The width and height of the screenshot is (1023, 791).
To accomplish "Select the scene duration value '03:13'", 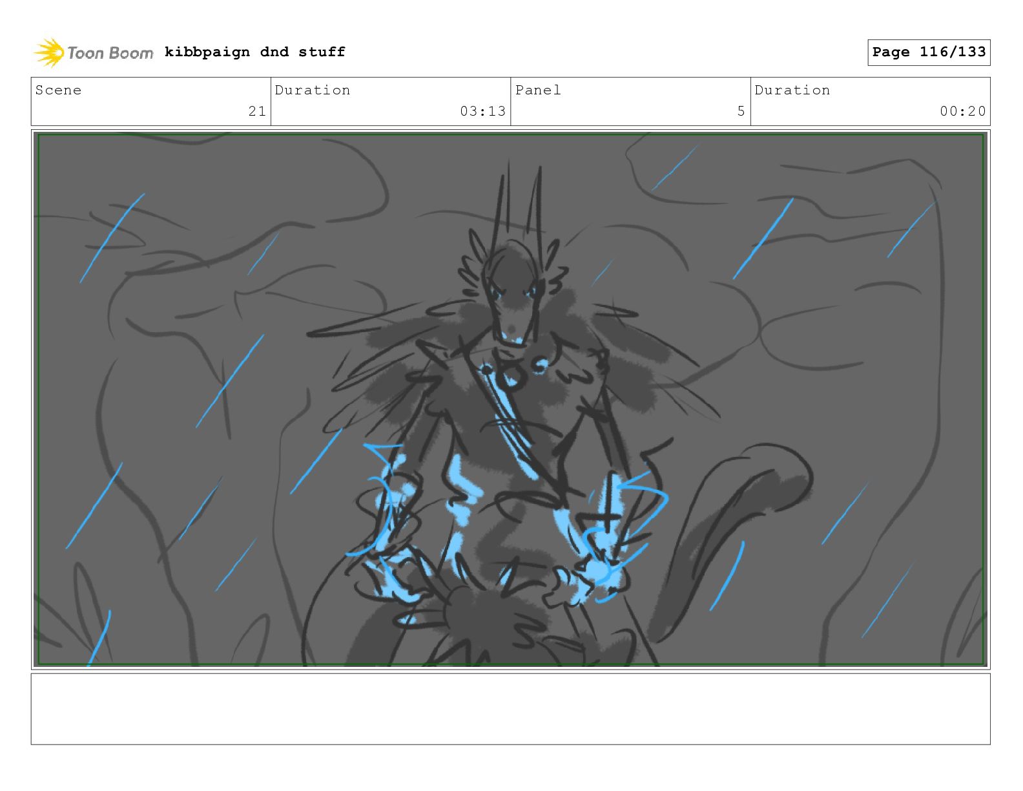I will (482, 111).
